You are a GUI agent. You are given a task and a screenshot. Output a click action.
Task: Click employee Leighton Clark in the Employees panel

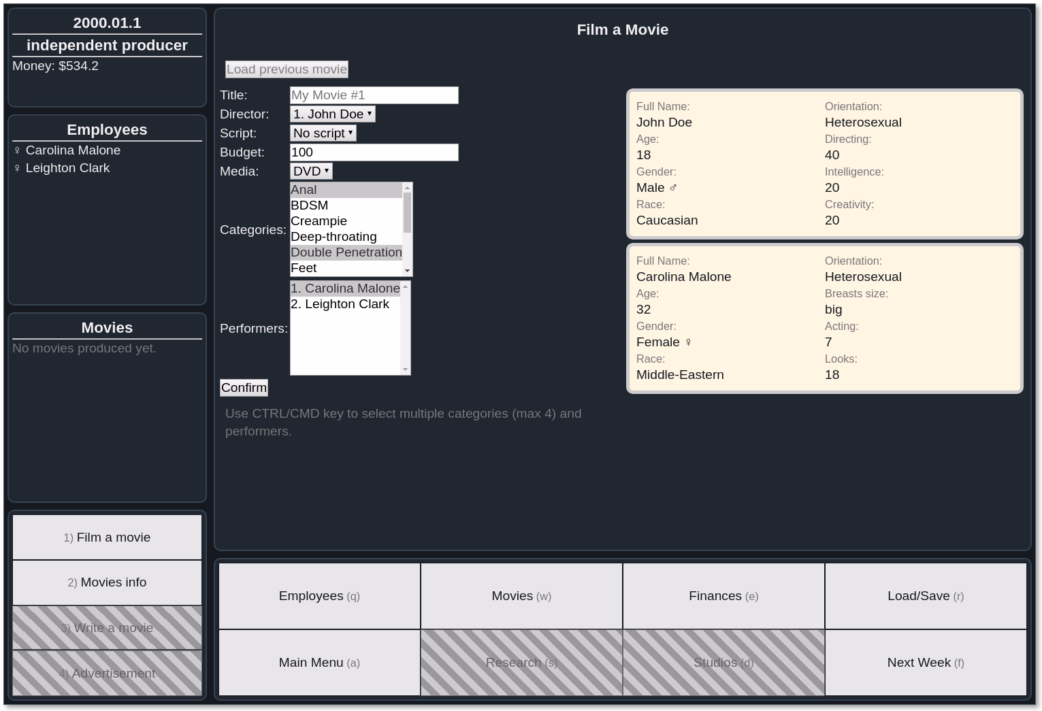[67, 168]
